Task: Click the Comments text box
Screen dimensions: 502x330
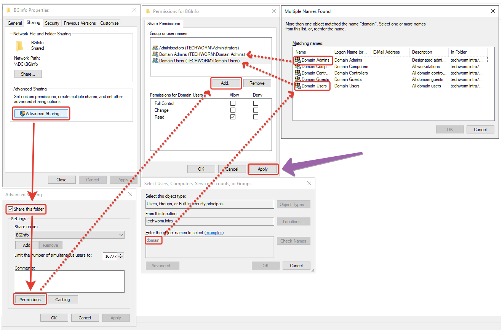Action: pos(69,281)
